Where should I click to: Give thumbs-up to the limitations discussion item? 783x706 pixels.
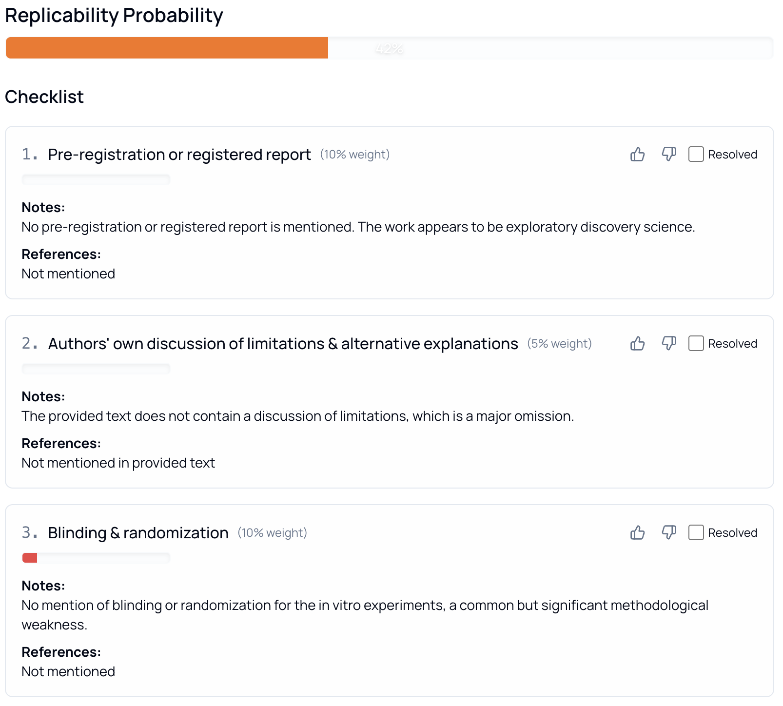pyautogui.click(x=638, y=343)
